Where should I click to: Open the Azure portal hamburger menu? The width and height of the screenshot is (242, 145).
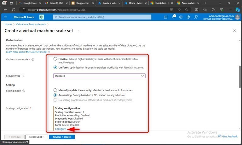[5, 17]
